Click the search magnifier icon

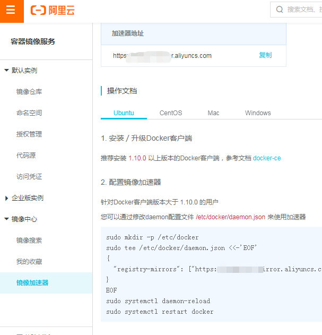(x=280, y=10)
